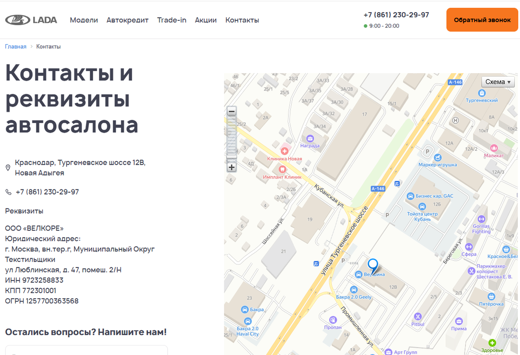Click the Реквизиты section label
520x355 pixels.
[24, 211]
